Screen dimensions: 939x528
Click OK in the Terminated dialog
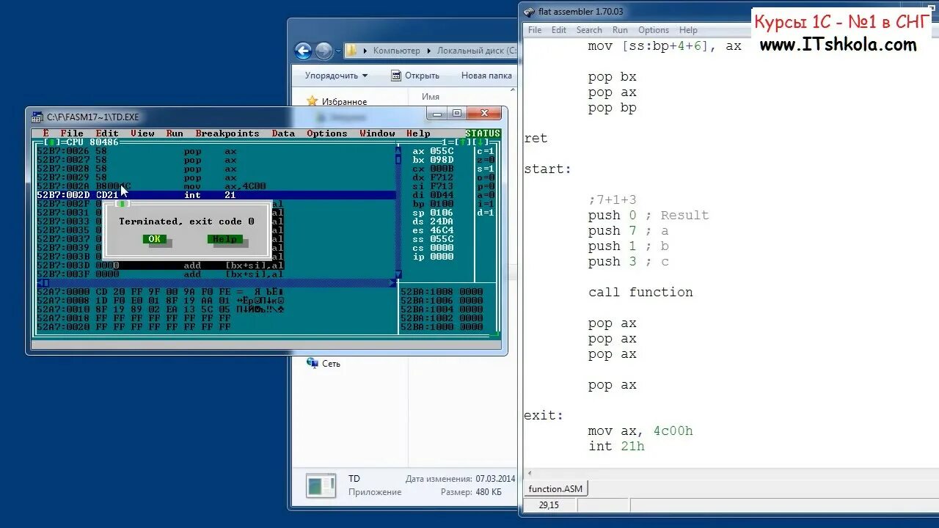154,239
